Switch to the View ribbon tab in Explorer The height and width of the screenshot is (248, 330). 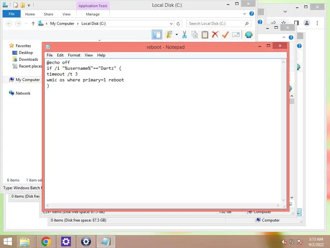coord(66,14)
